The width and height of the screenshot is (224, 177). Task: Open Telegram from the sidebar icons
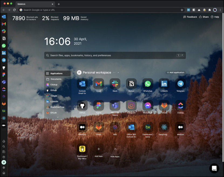[4, 60]
